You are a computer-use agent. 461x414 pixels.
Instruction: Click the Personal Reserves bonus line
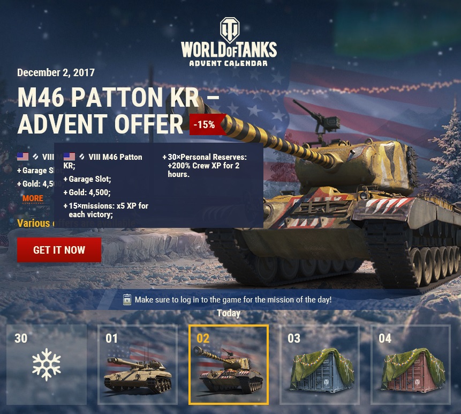[205, 166]
